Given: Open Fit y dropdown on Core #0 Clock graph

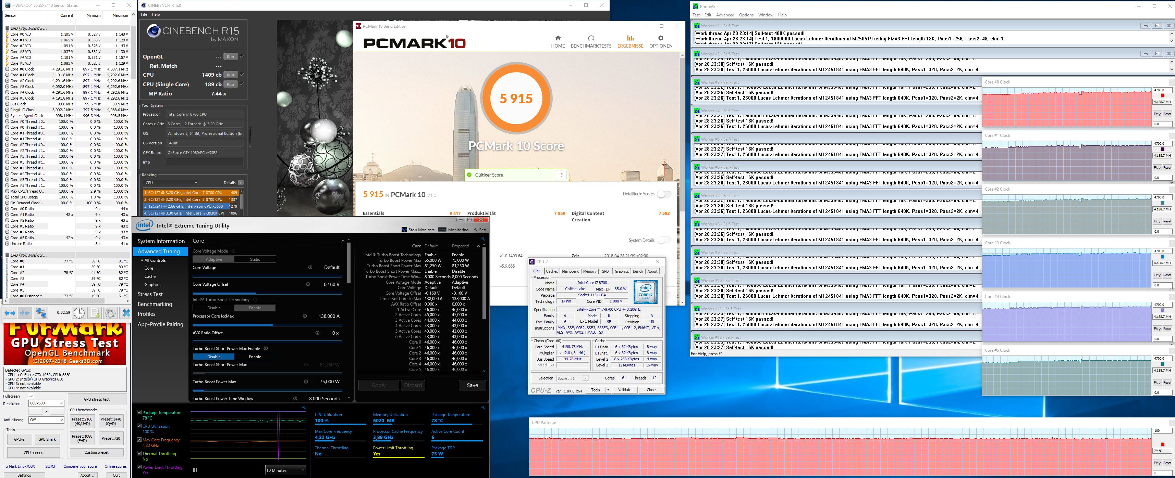Looking at the screenshot, I should coord(1157,114).
